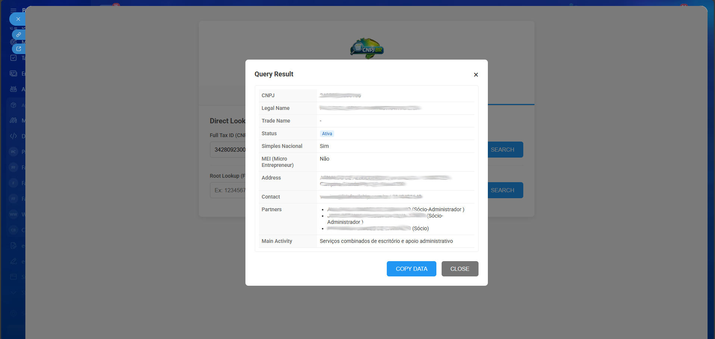Click the Ativa status badge
This screenshot has height=339, width=715.
click(x=327, y=134)
